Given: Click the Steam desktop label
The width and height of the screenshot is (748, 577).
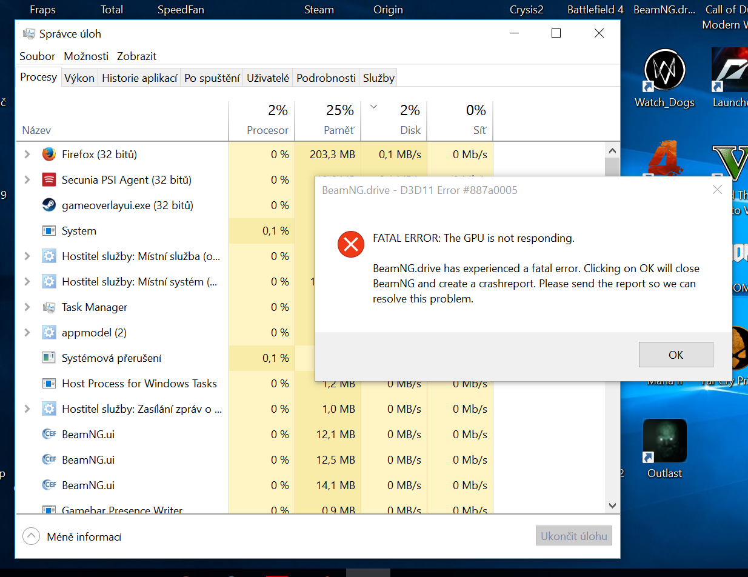Looking at the screenshot, I should (x=319, y=10).
